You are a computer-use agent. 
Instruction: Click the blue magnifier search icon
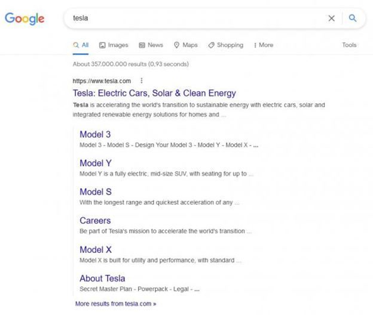point(353,18)
